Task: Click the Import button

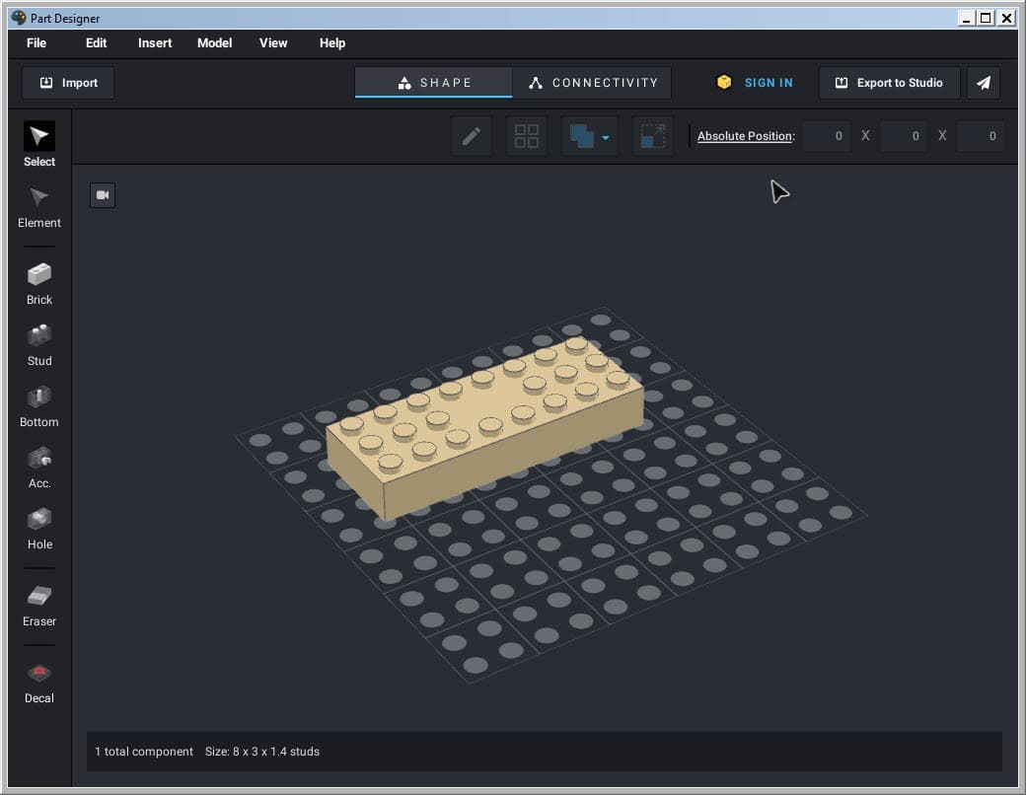Action: point(68,83)
